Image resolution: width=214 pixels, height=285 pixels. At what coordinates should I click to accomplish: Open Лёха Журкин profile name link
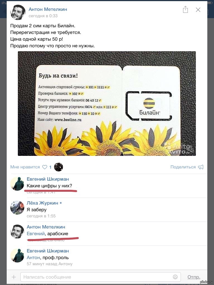(42, 203)
